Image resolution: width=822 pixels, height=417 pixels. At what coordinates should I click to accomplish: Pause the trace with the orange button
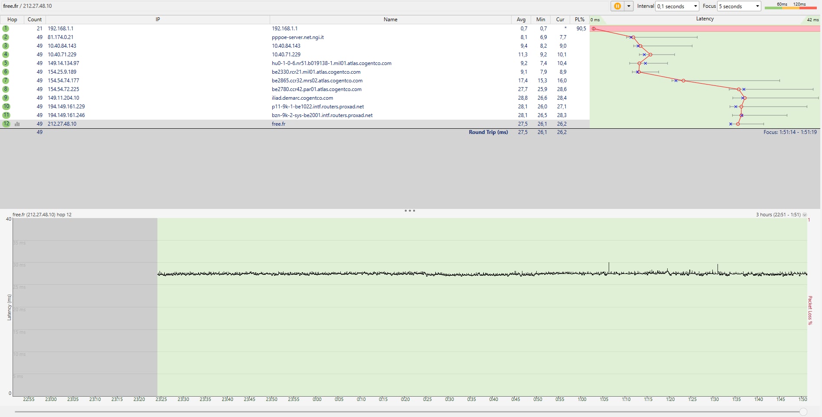(617, 6)
